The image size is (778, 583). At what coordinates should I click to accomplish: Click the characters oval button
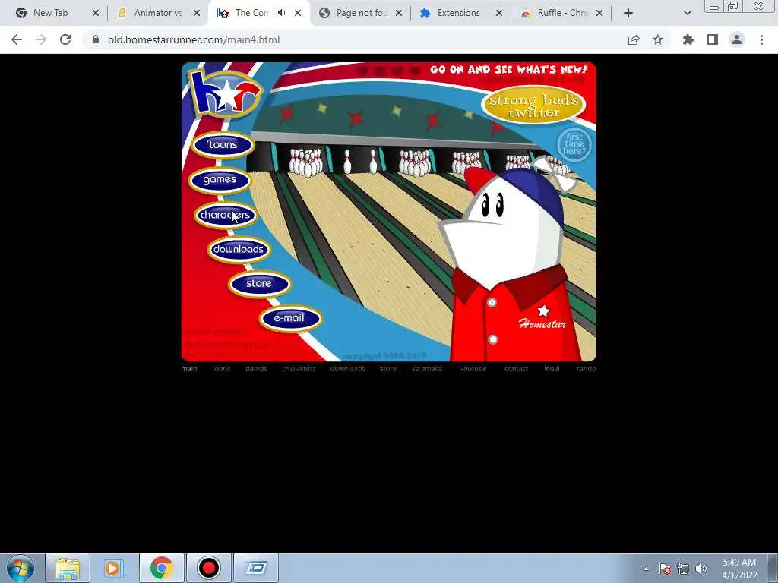225,215
